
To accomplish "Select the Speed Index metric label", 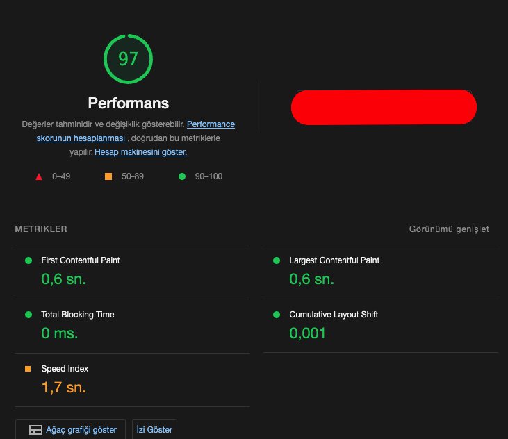I will pyautogui.click(x=65, y=369).
